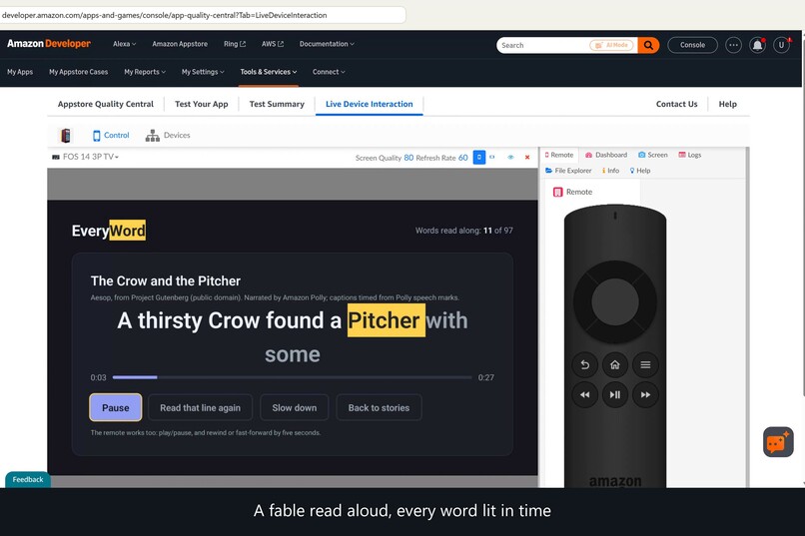The image size is (805, 536).
Task: Click Read that line again button
Action: (x=200, y=408)
